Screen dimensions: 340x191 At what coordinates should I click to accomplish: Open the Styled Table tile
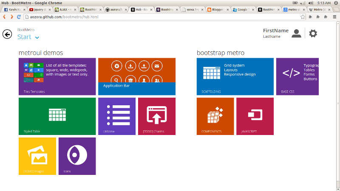[x=57, y=116]
